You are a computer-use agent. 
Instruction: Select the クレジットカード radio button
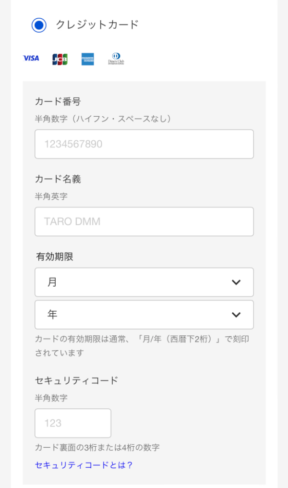tap(39, 25)
